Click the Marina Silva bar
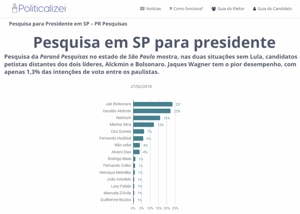This screenshot has width=300, height=214. pos(143,125)
